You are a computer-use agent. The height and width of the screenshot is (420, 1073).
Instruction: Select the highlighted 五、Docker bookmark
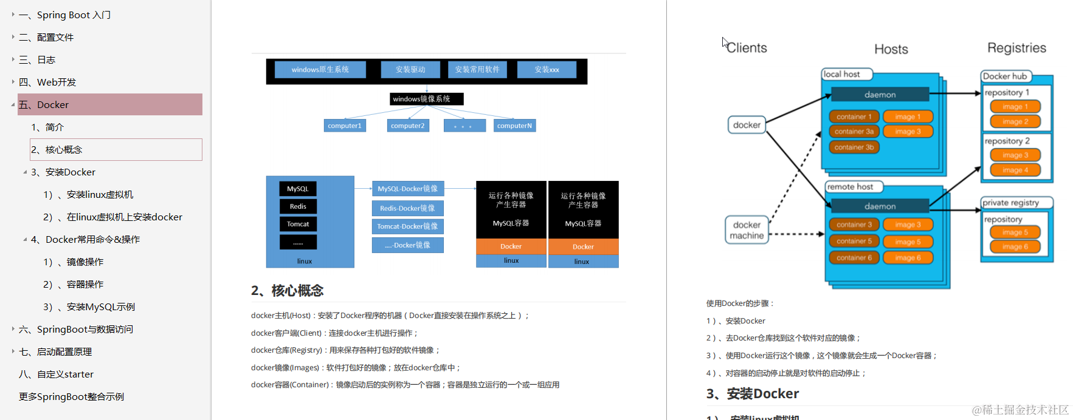pos(110,104)
